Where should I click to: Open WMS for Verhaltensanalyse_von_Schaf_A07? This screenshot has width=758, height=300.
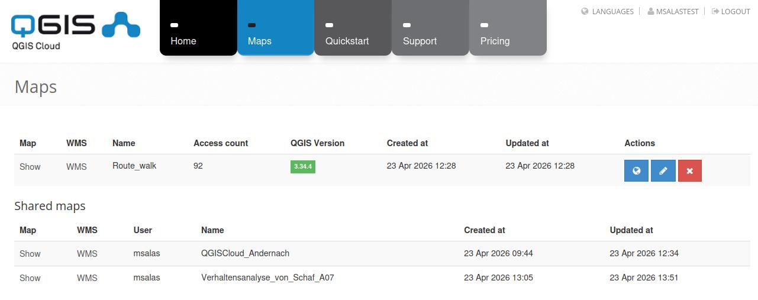click(x=87, y=278)
